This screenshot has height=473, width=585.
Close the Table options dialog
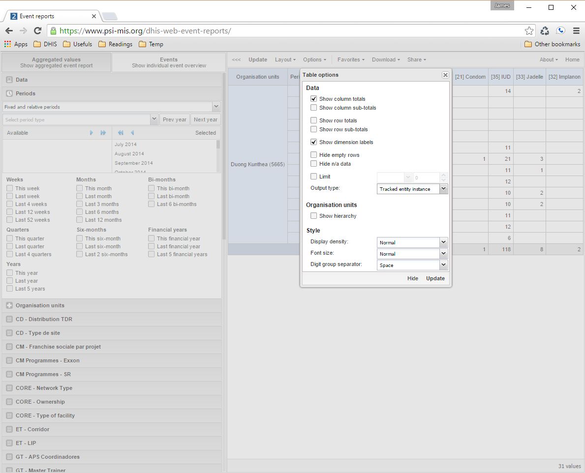(x=445, y=75)
